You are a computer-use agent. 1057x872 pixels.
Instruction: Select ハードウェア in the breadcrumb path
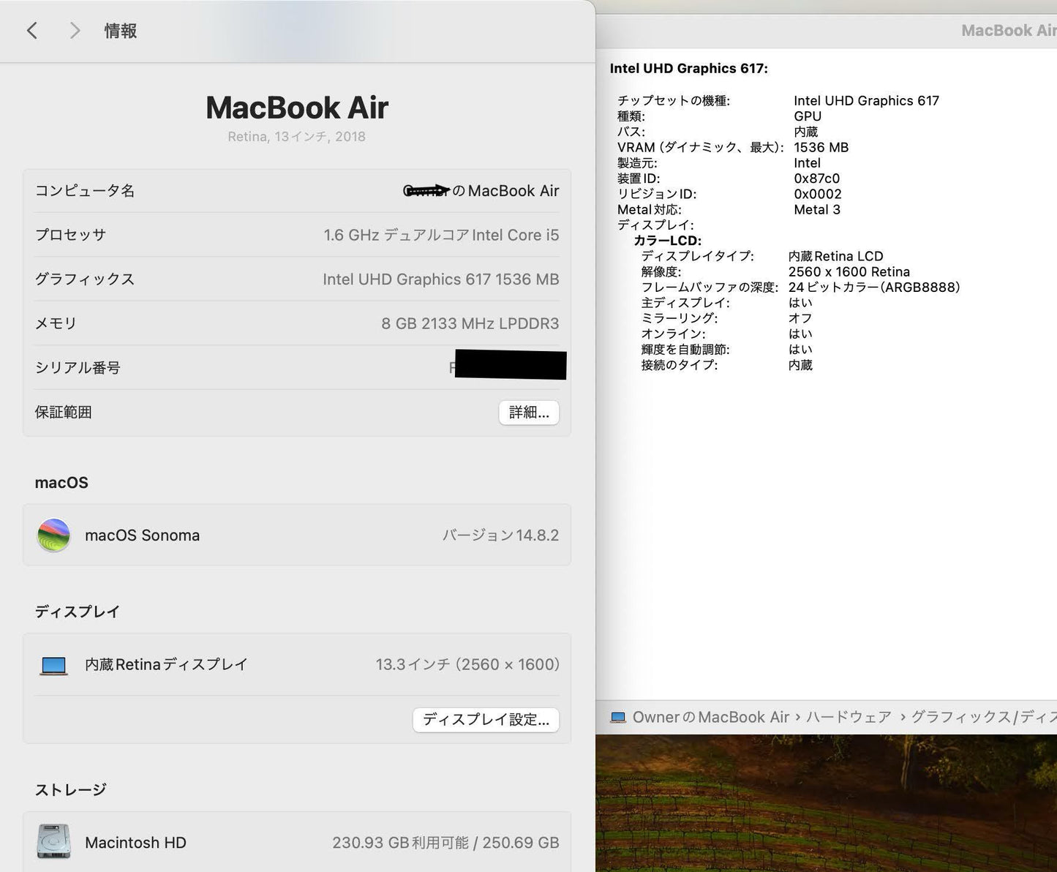point(849,717)
